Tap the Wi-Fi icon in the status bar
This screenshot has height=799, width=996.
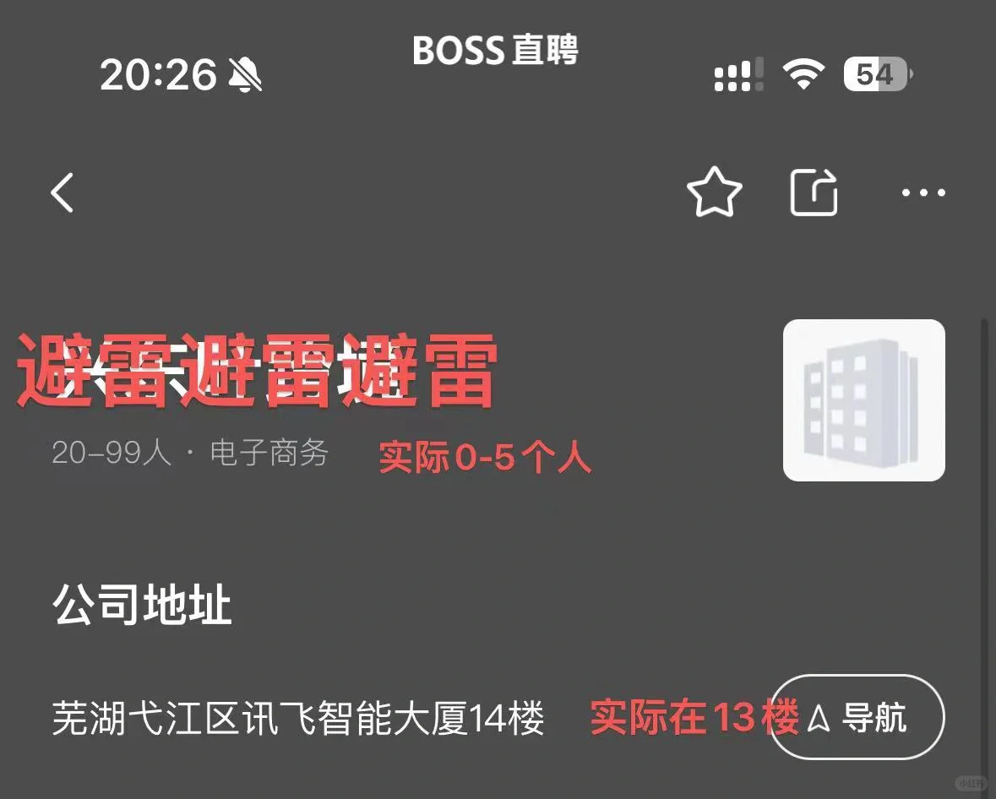tap(803, 73)
